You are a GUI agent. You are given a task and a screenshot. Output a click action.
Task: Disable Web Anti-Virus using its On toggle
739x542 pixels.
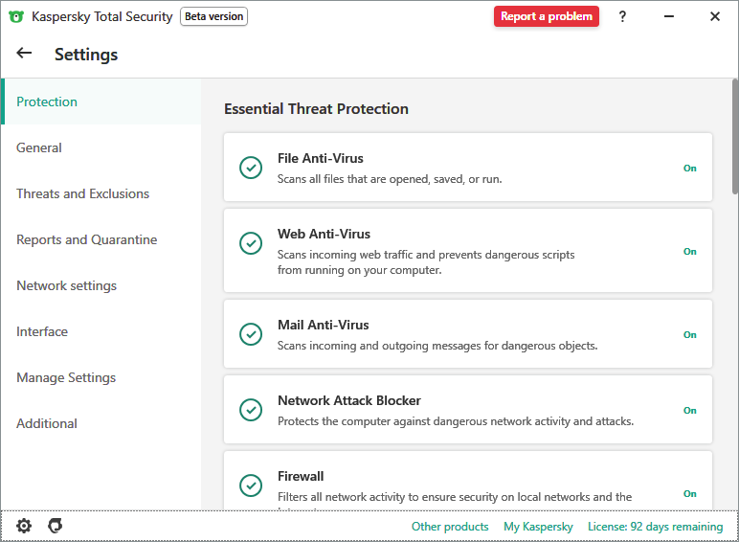coord(689,251)
